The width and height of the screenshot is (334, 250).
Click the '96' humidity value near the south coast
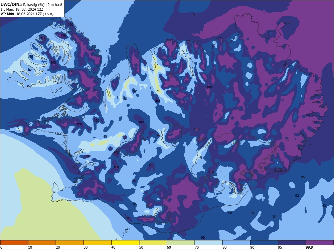click(x=127, y=218)
